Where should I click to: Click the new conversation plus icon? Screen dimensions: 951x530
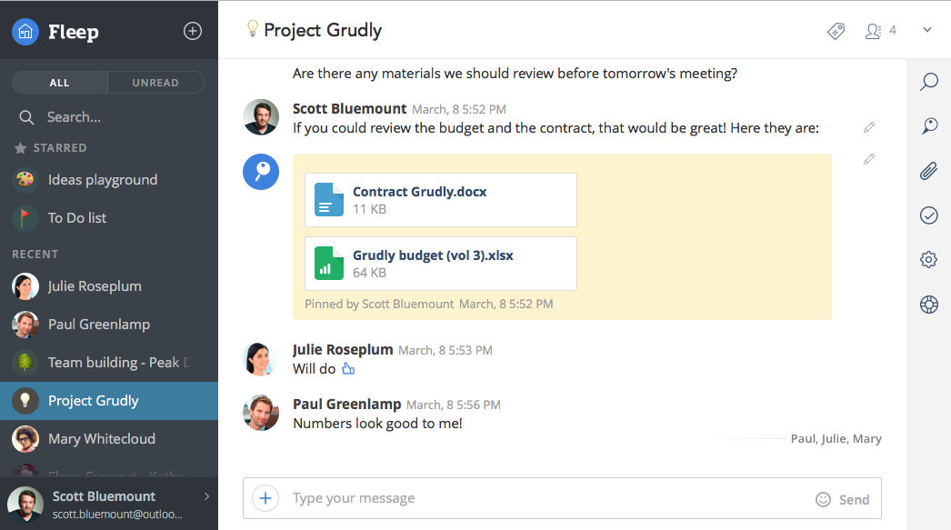(193, 31)
